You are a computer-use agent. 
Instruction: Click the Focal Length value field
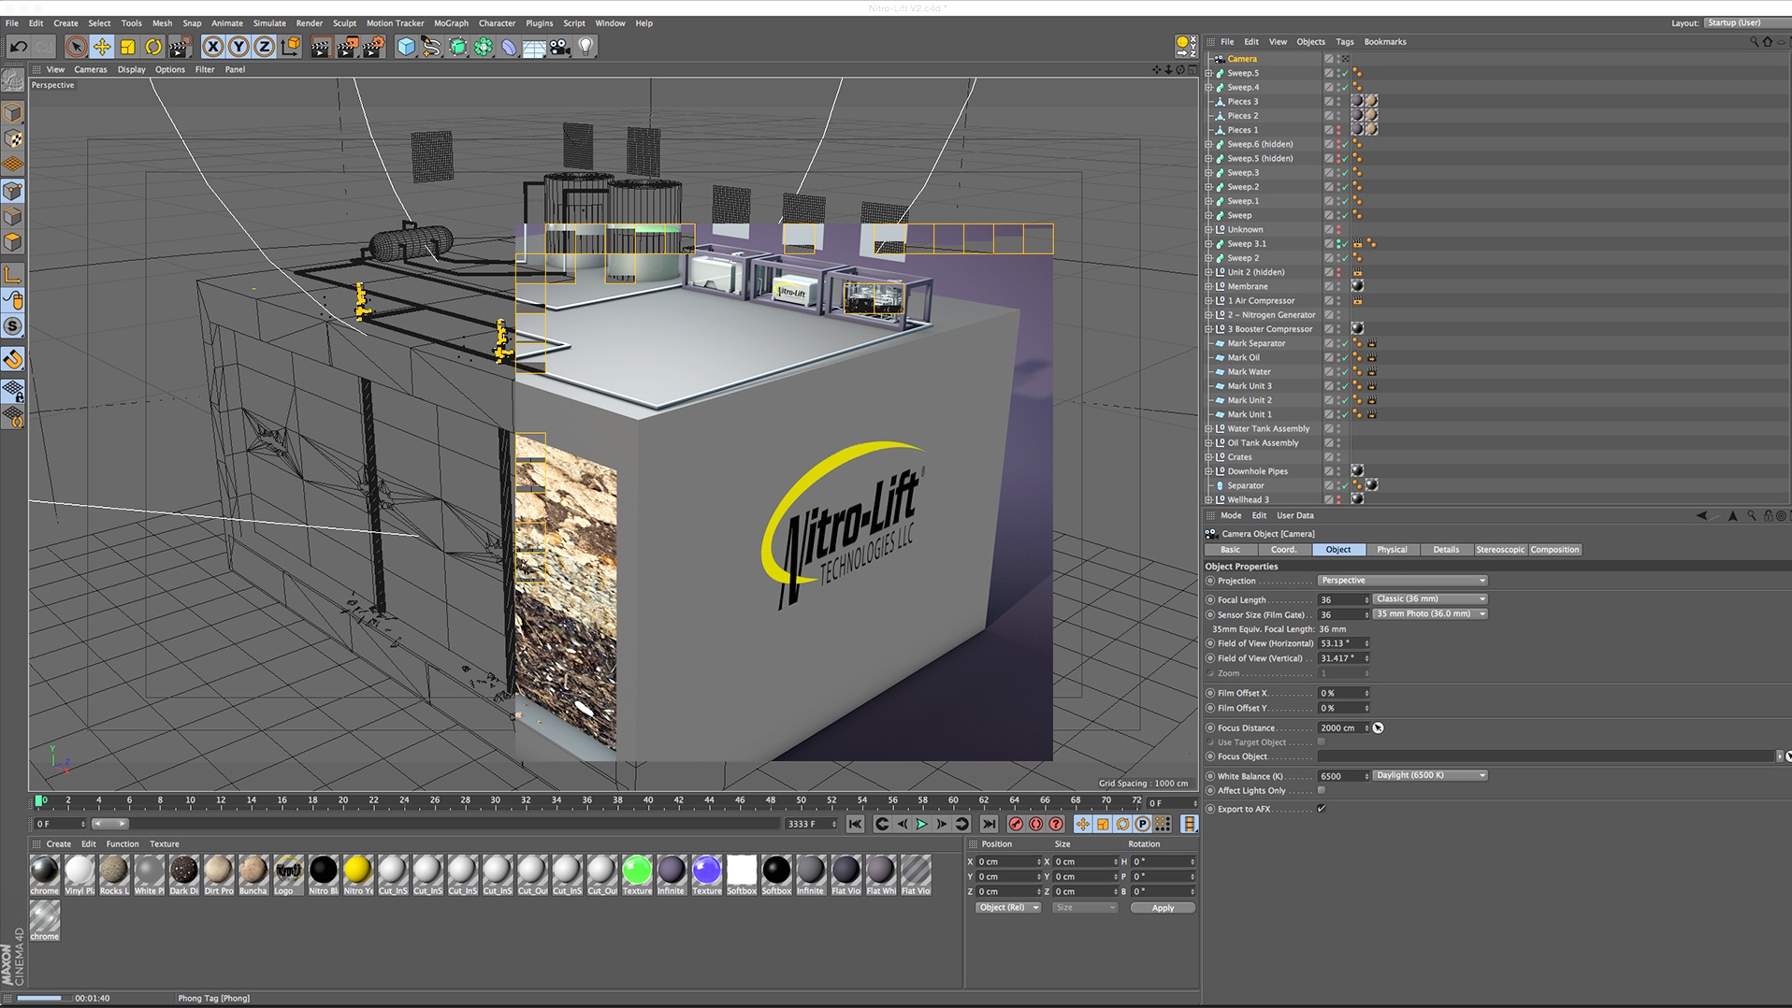(1343, 599)
